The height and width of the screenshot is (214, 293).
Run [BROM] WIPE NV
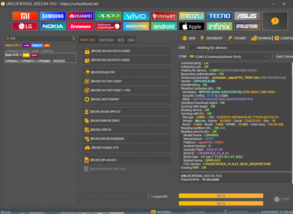(126, 130)
